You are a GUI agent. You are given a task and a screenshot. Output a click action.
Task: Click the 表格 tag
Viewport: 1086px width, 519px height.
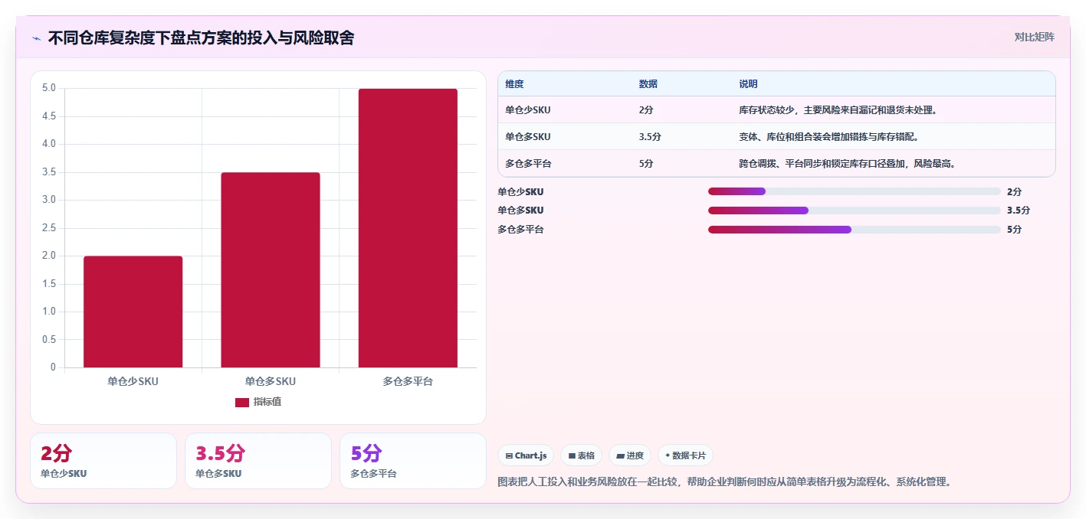tap(582, 455)
